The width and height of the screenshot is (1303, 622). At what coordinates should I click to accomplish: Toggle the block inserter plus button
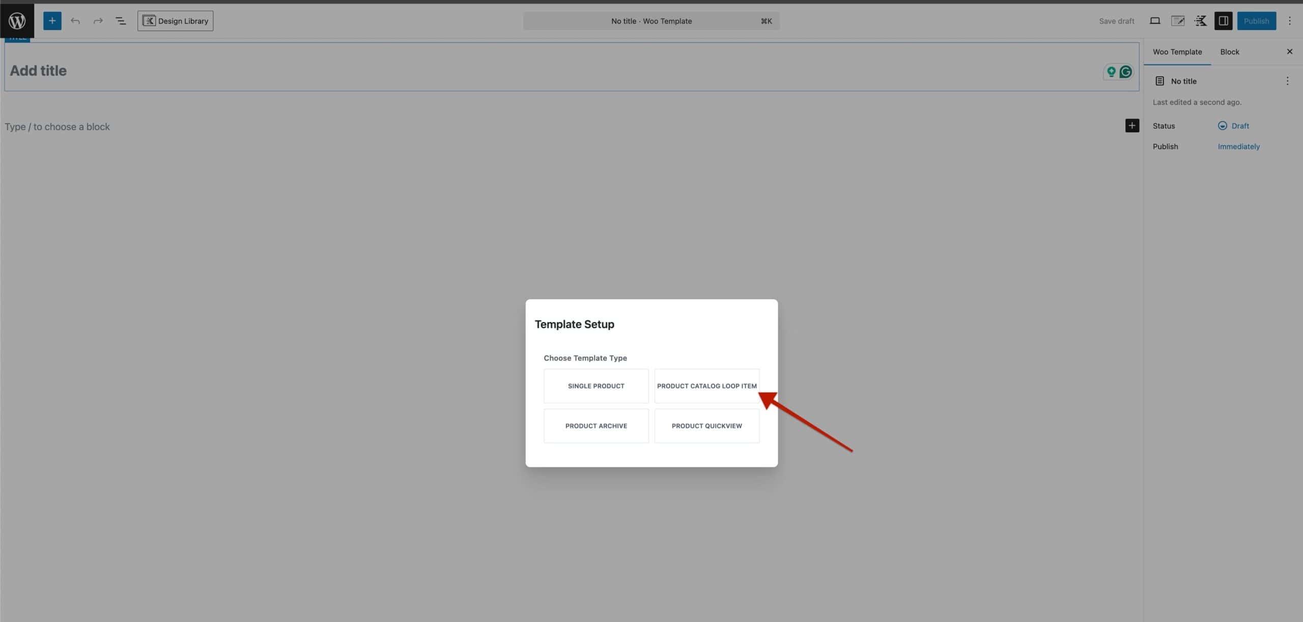(52, 21)
